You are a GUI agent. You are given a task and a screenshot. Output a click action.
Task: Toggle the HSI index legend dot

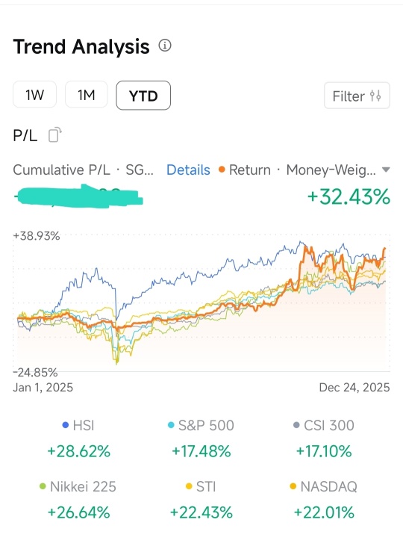pos(65,425)
